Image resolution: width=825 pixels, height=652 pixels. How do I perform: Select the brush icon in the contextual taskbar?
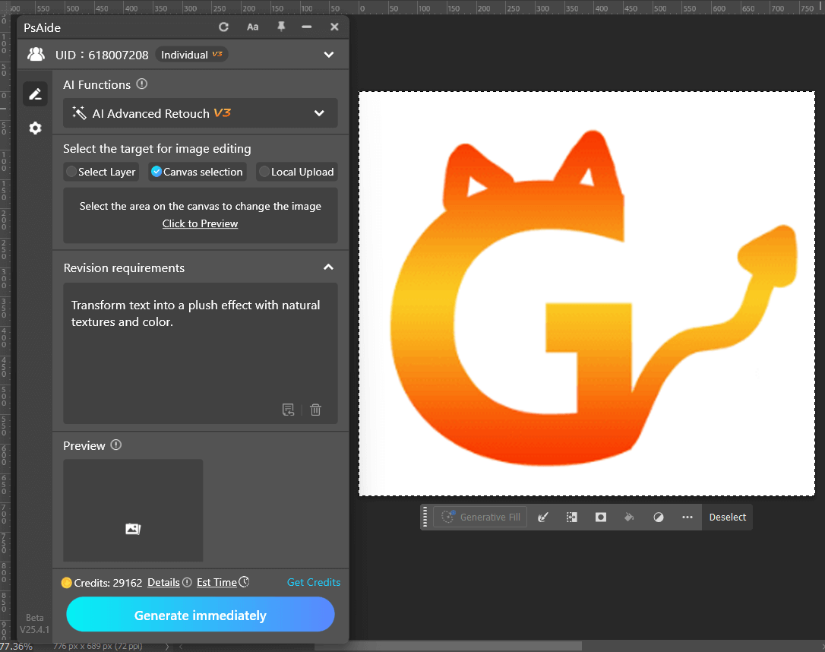point(543,517)
